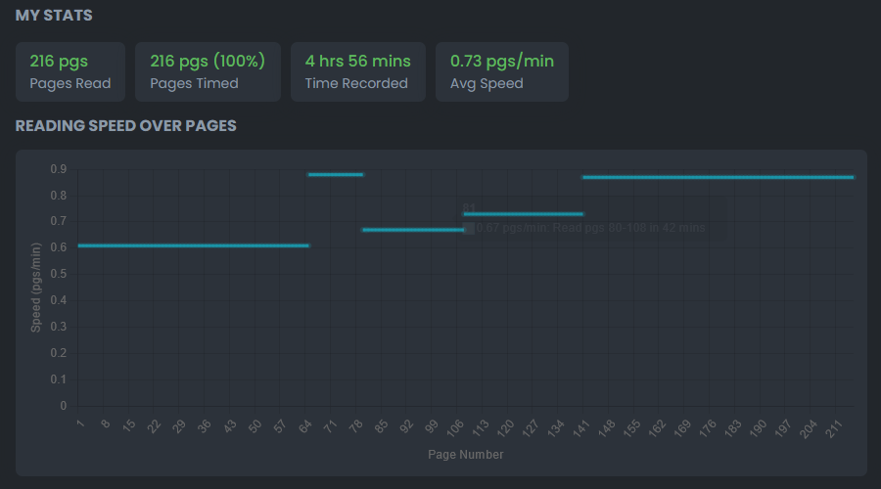Viewport: 881px width, 489px height.
Task: Click the Avg Speed stat card
Action: 501,71
